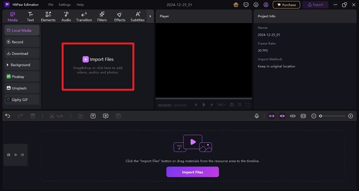The width and height of the screenshot is (359, 191).
Task: Switch to the Audio tab
Action: tap(66, 17)
